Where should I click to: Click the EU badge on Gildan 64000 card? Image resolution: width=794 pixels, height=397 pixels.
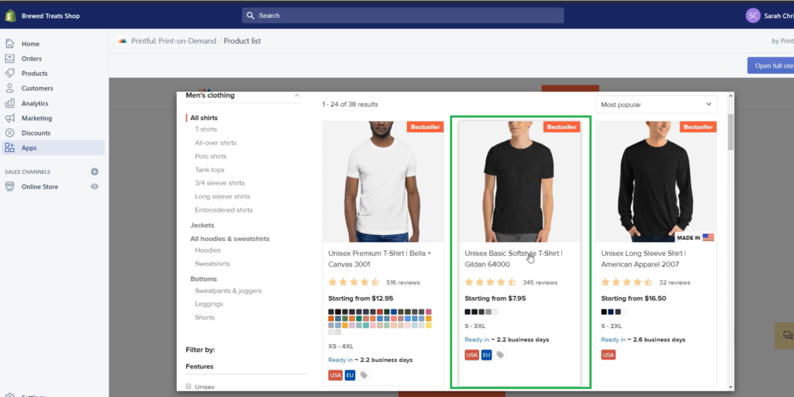click(x=486, y=355)
